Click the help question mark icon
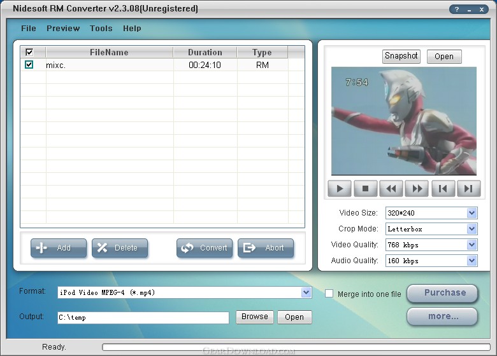 (457, 10)
